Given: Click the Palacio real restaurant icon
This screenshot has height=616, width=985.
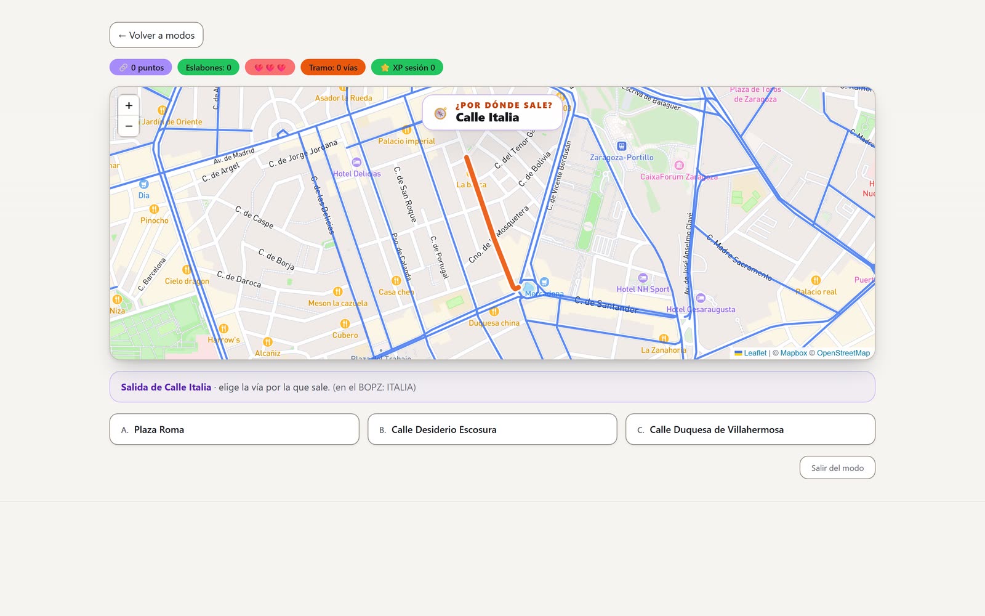Looking at the screenshot, I should [816, 280].
